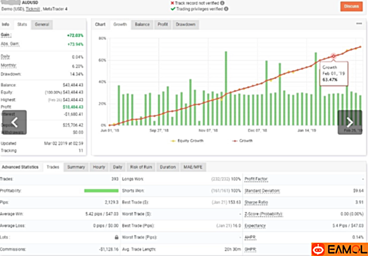Click the lock icon in the Lots row
This screenshot has height=256, width=368.
point(116,237)
